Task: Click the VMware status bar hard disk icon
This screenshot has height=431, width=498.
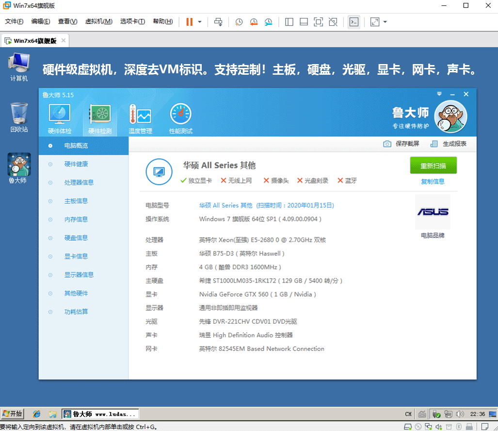Action: click(408, 427)
